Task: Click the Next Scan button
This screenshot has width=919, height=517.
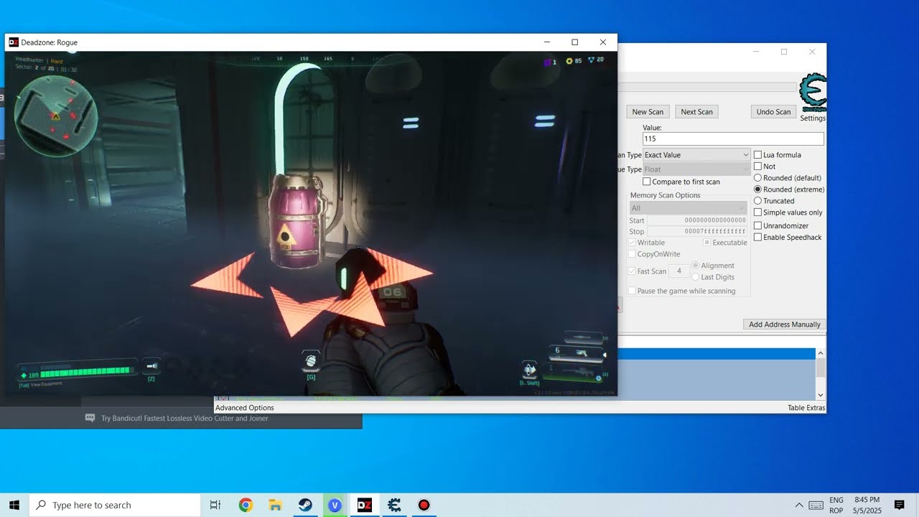Action: click(697, 112)
